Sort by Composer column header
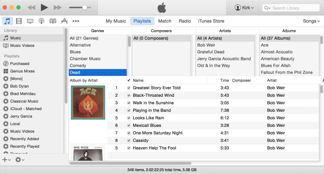The image size is (324, 174). pos(248,80)
